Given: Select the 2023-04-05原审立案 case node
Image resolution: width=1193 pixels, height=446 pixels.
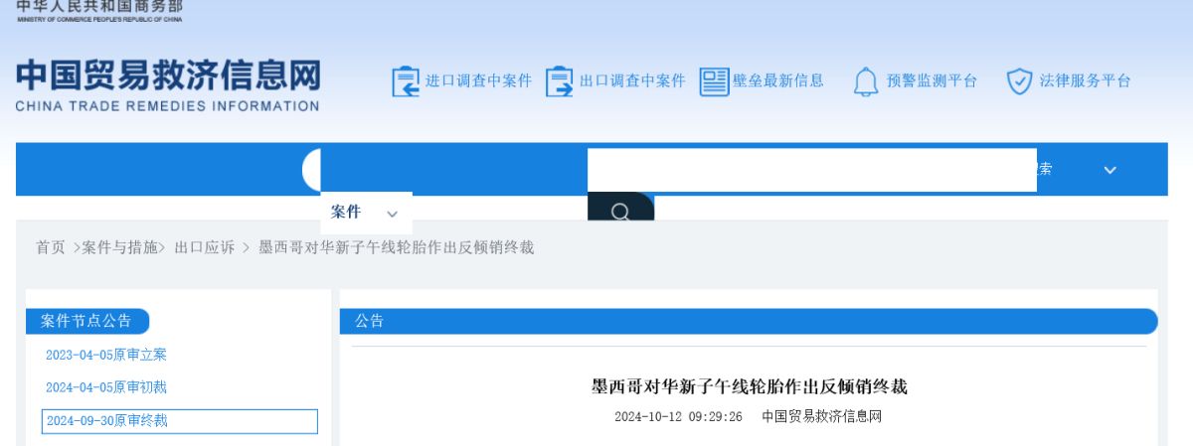Looking at the screenshot, I should (106, 355).
